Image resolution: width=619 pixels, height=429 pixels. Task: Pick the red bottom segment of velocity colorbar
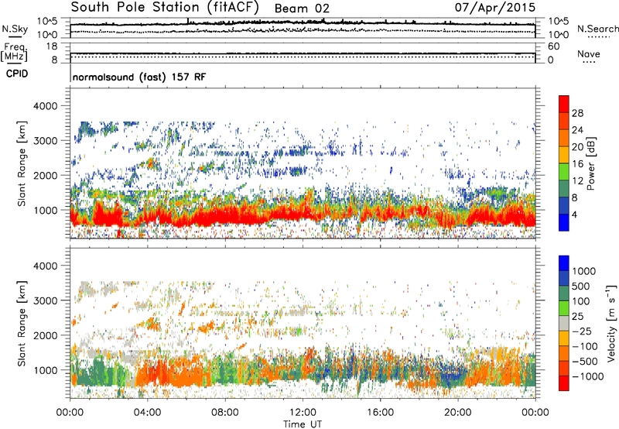pos(564,383)
